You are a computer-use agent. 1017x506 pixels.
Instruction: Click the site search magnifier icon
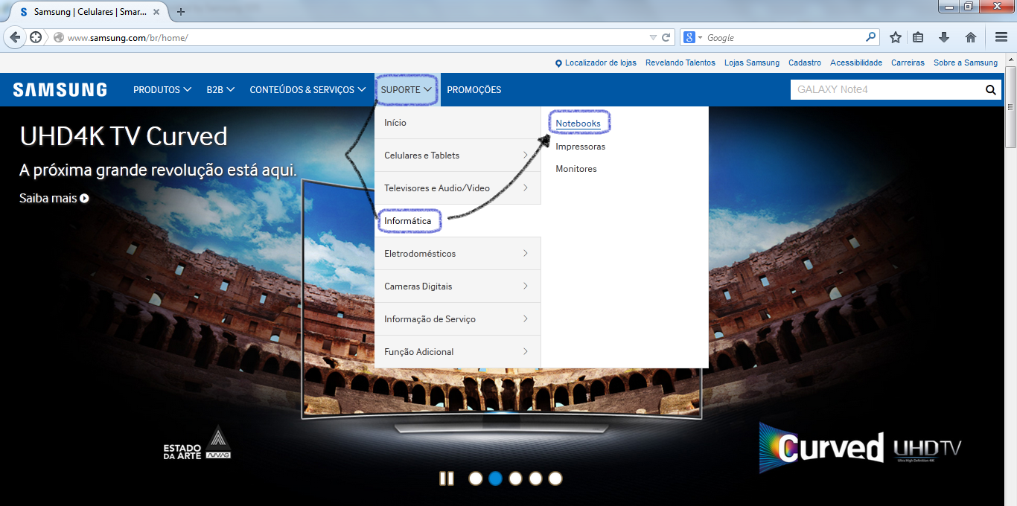pyautogui.click(x=990, y=89)
